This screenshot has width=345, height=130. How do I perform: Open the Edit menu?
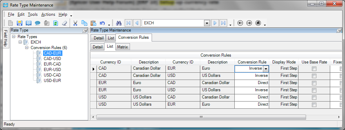21,14
